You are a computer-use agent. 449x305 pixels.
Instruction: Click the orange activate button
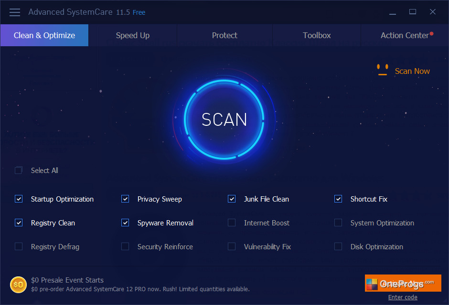click(x=403, y=283)
